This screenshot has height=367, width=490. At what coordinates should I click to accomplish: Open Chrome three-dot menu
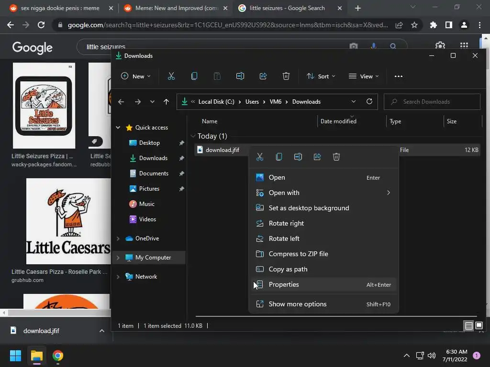click(479, 25)
